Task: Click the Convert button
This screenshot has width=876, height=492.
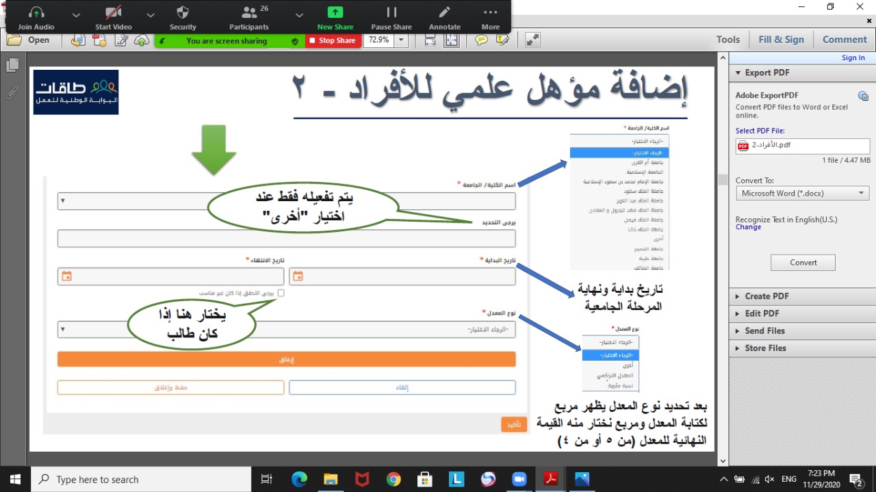Action: 803,263
